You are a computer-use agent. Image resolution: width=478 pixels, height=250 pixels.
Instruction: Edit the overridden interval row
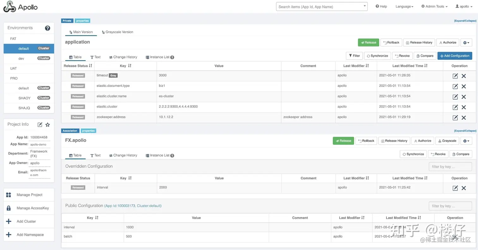pyautogui.click(x=455, y=188)
